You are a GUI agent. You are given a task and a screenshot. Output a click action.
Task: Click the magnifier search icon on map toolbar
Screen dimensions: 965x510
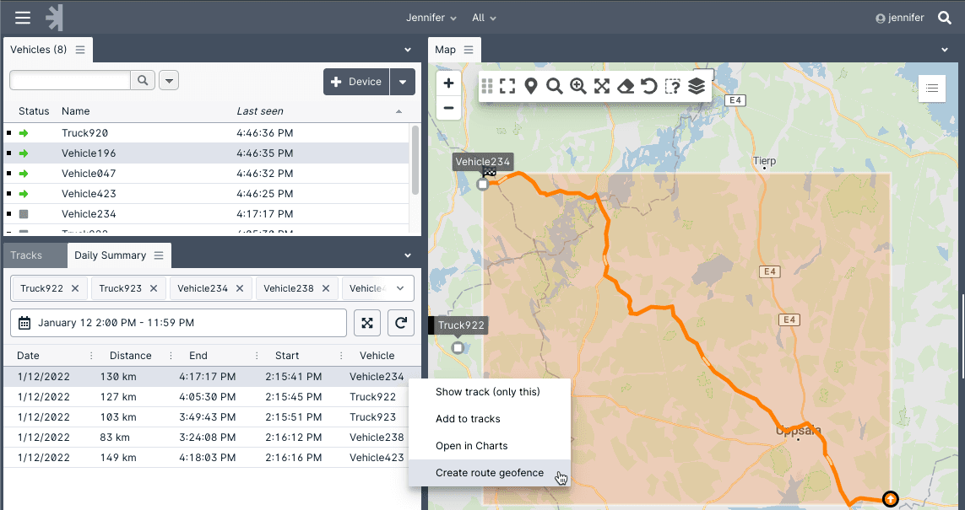pos(555,86)
